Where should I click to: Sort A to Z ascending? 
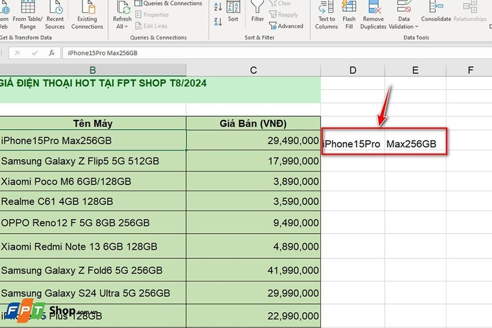click(x=218, y=6)
